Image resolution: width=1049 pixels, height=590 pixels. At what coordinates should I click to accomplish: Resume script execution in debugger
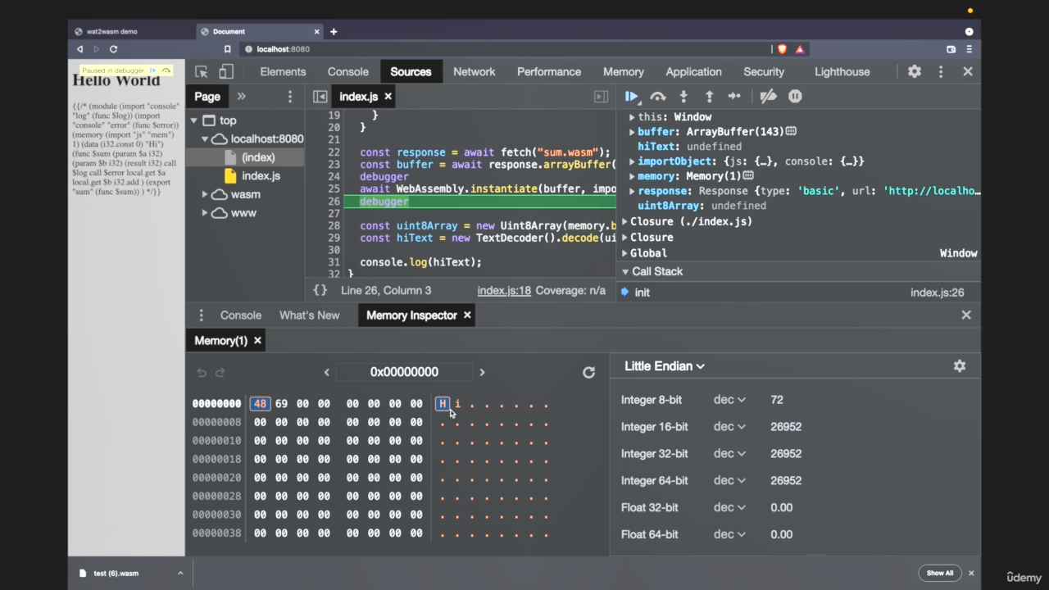(631, 97)
